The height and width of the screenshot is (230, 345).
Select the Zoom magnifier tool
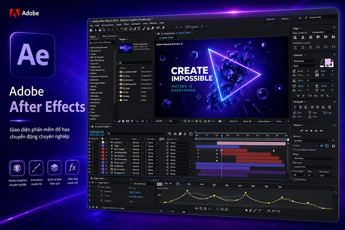click(104, 30)
